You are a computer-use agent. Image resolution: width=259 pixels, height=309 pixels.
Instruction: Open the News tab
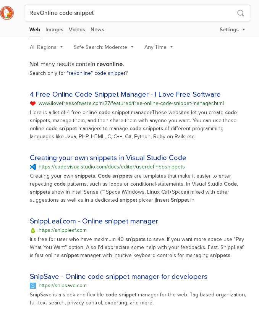coord(97,30)
